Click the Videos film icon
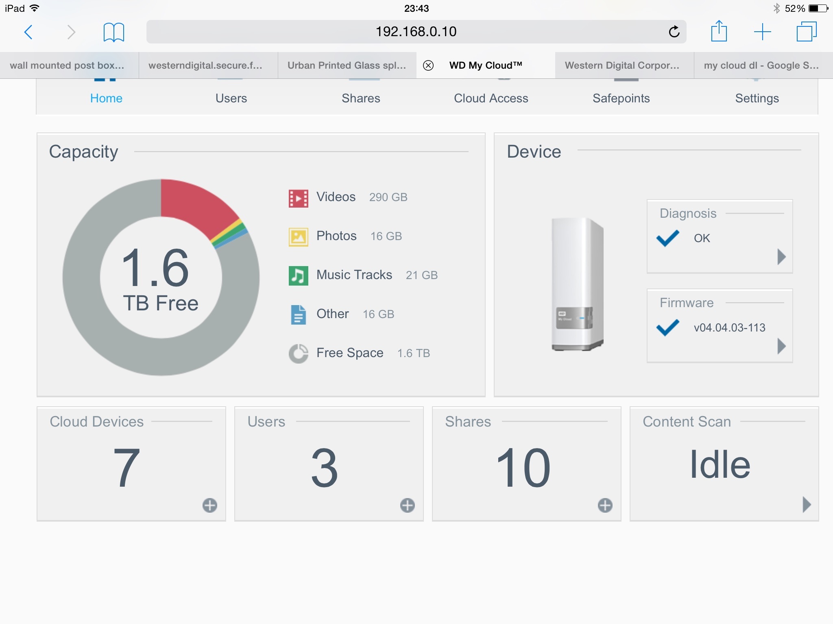This screenshot has width=833, height=624. point(298,198)
